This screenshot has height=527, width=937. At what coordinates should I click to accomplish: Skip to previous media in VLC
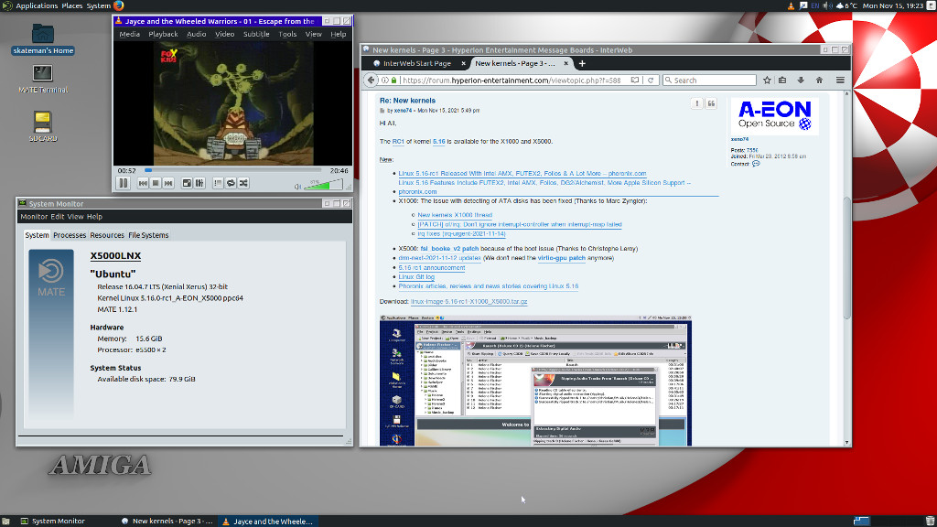143,183
